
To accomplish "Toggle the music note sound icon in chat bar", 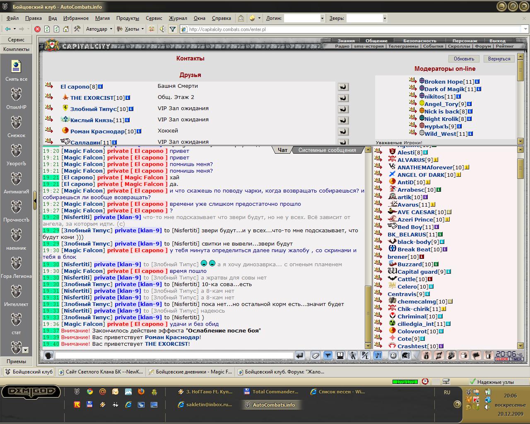I will pyautogui.click(x=378, y=355).
